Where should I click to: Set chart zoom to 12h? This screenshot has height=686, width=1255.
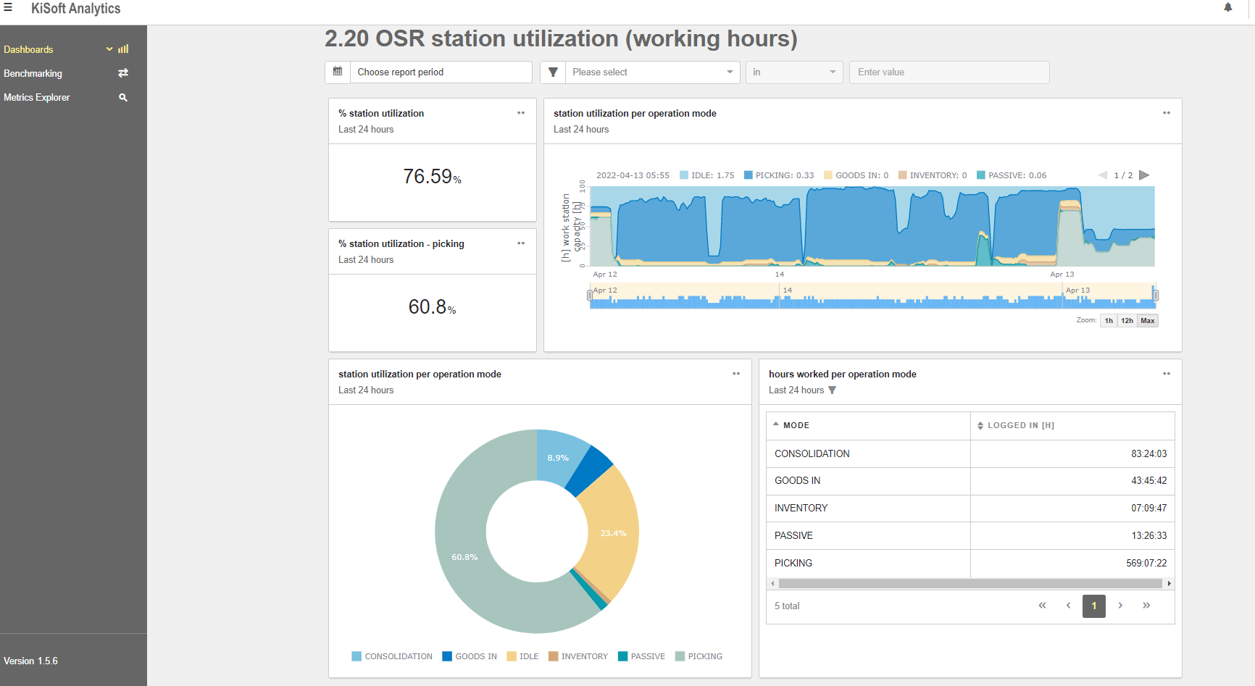click(1127, 321)
